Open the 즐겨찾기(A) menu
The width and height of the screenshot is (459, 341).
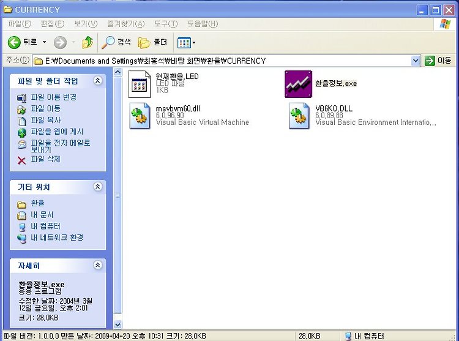click(126, 24)
